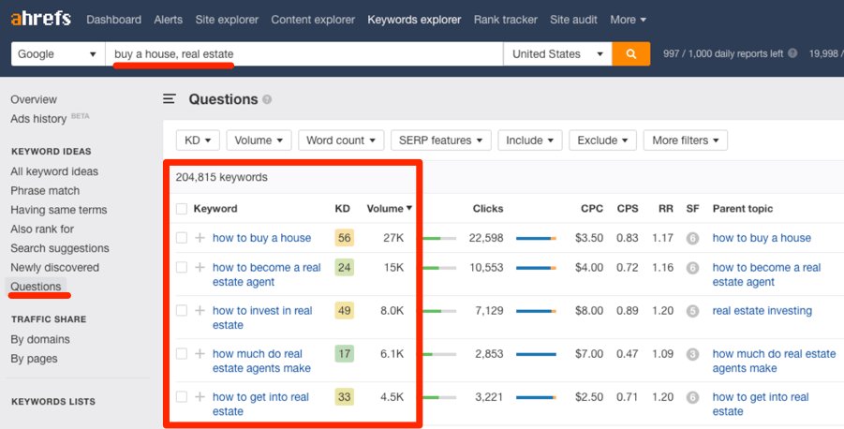Click the keyword search input field
Image resolution: width=844 pixels, height=429 pixels.
coord(304,53)
